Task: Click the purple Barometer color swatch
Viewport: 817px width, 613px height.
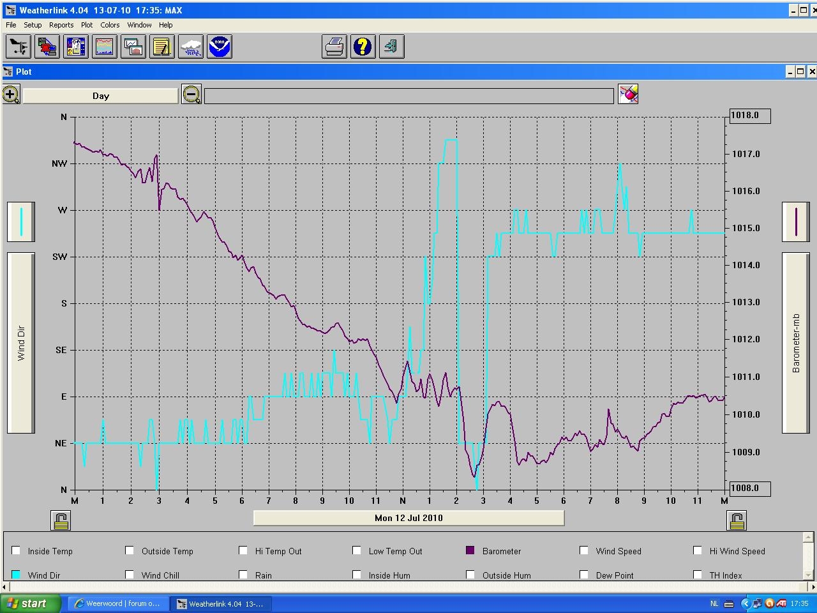Action: click(x=470, y=550)
